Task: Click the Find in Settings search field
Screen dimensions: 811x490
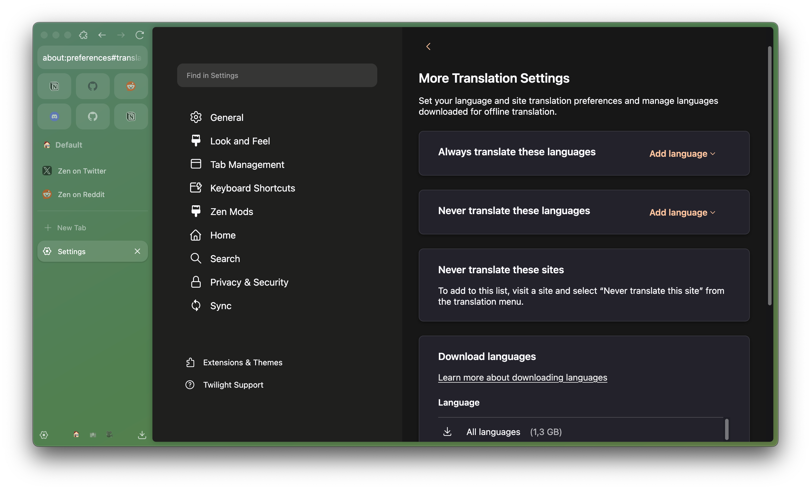Action: pos(277,75)
